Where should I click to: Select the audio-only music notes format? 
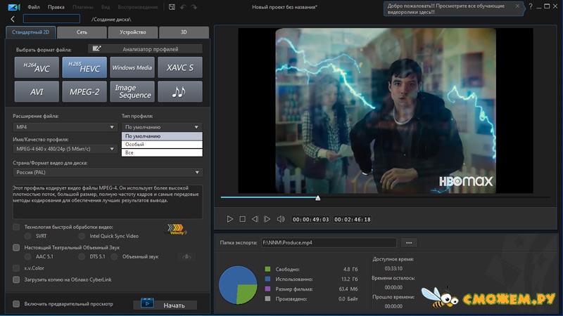pyautogui.click(x=180, y=92)
